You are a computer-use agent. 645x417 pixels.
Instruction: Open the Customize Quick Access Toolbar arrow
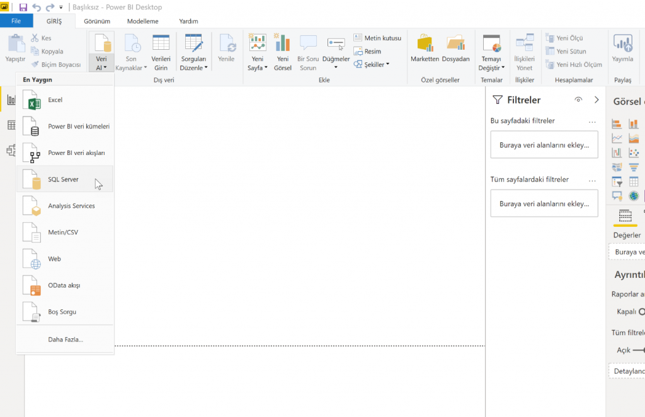[x=61, y=8]
